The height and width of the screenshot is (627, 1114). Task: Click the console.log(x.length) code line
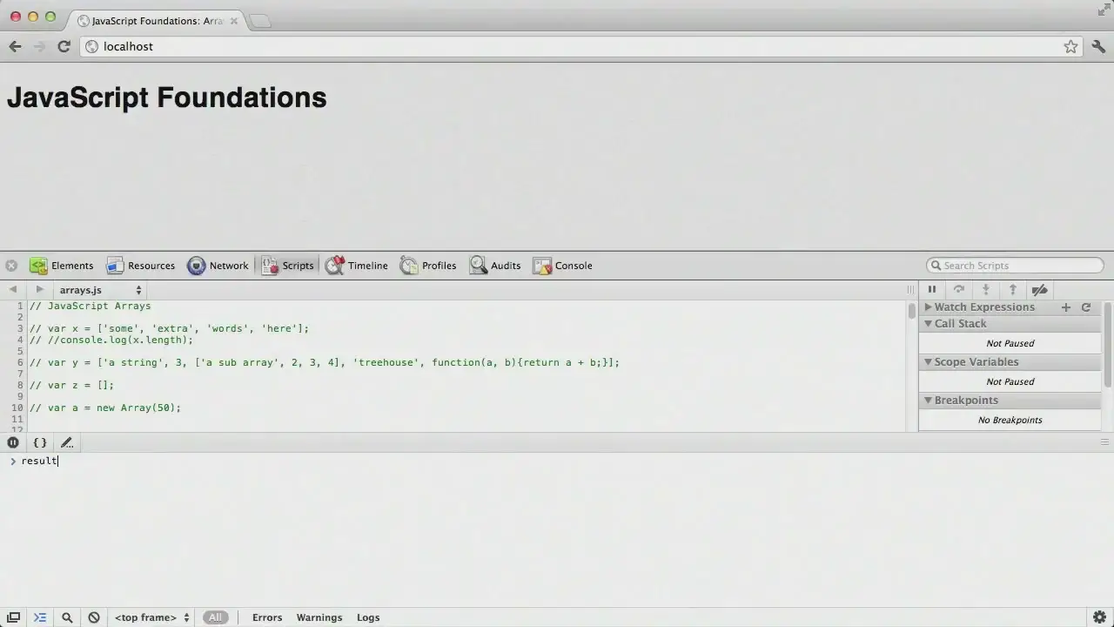(111, 340)
